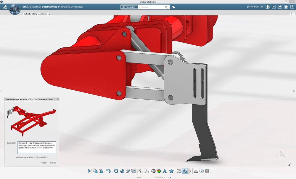This screenshot has width=296, height=179.
Task: Click the cultivator concept thumbnail preview
Action: click(x=31, y=120)
